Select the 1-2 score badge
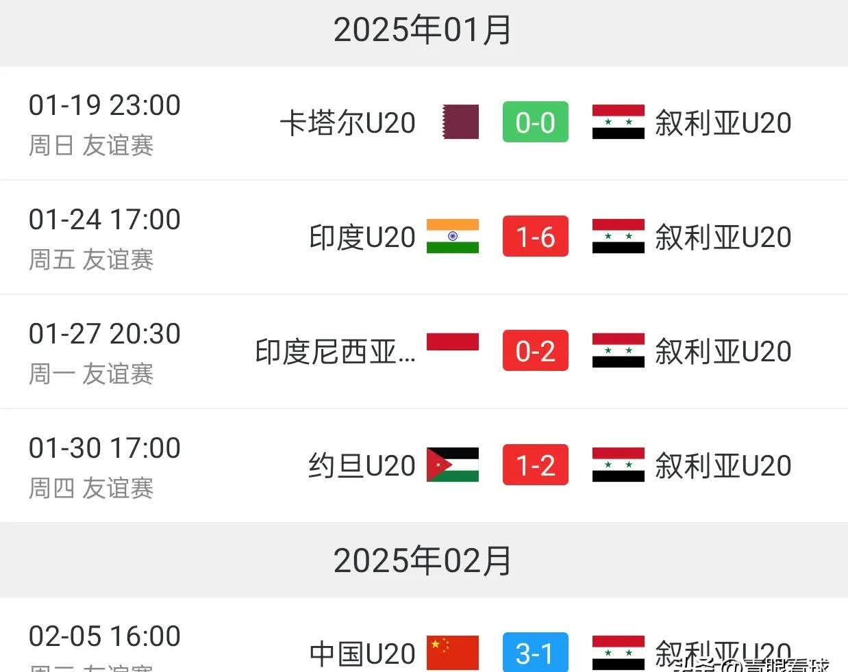The height and width of the screenshot is (672, 848). pos(535,465)
